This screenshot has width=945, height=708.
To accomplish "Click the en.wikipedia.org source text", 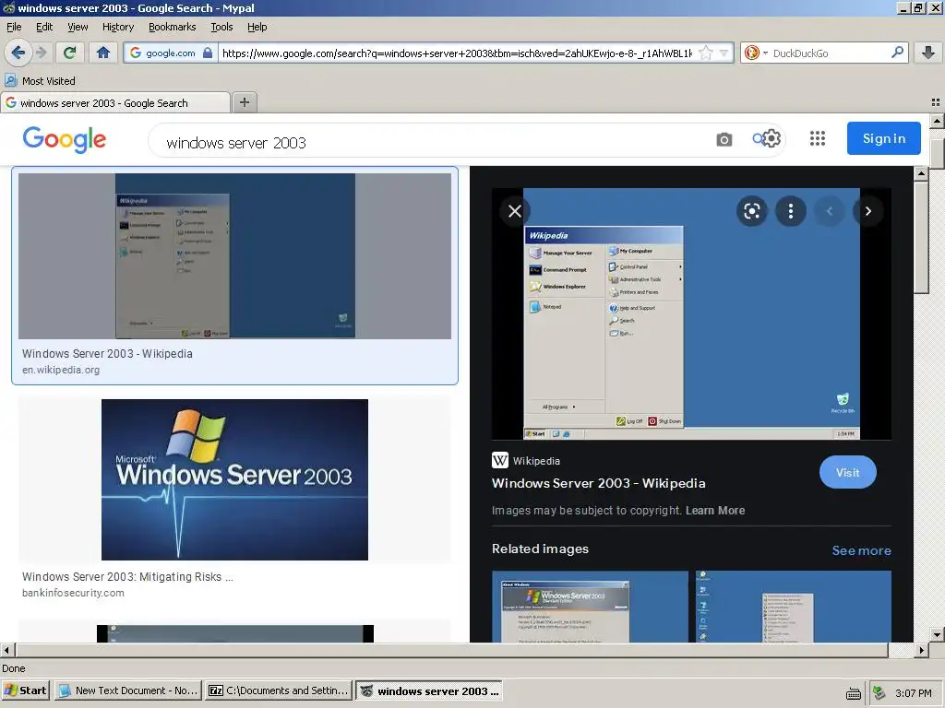I will [61, 370].
